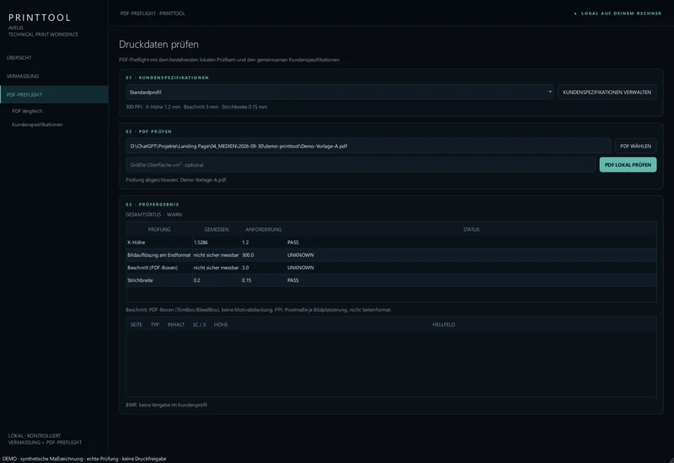Click the INHALT column header

(x=176, y=325)
